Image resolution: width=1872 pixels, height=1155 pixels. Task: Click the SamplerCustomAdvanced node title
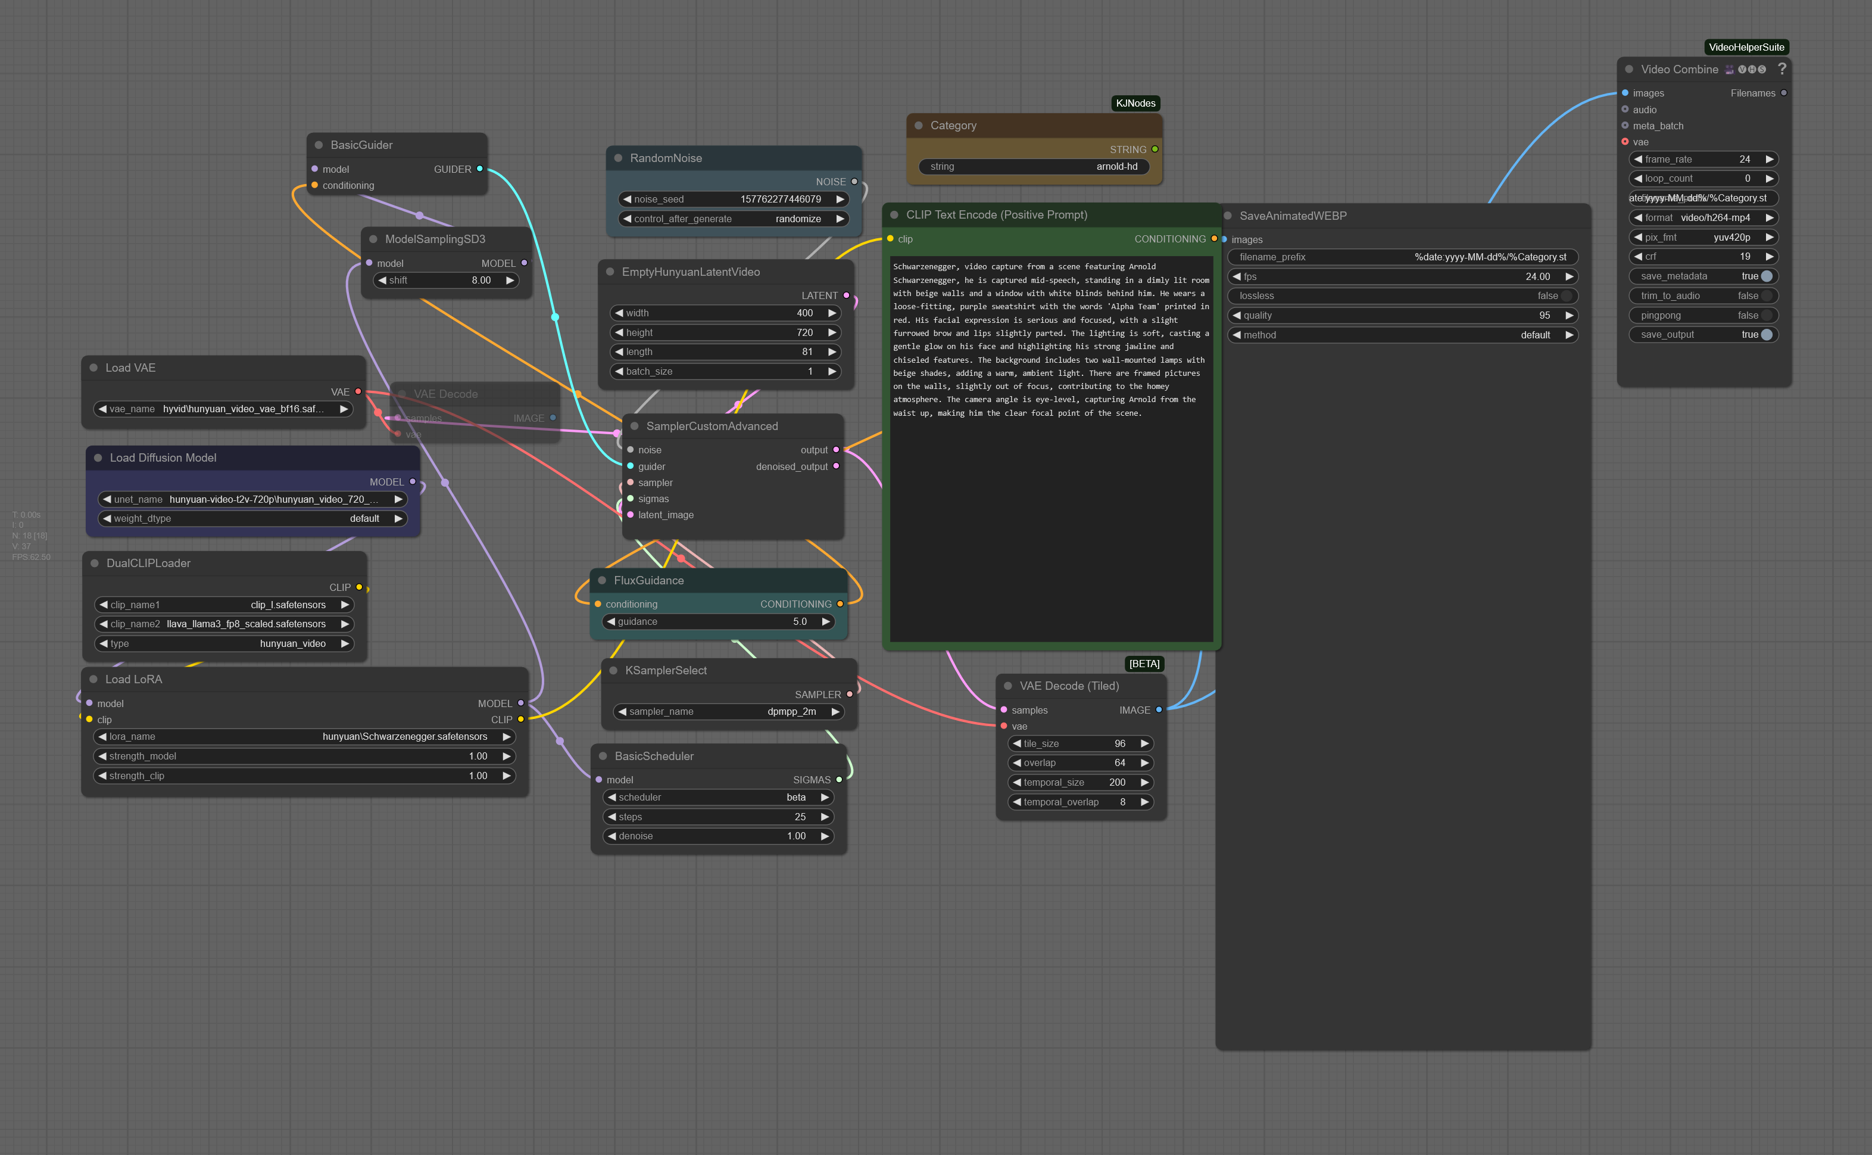(x=712, y=426)
